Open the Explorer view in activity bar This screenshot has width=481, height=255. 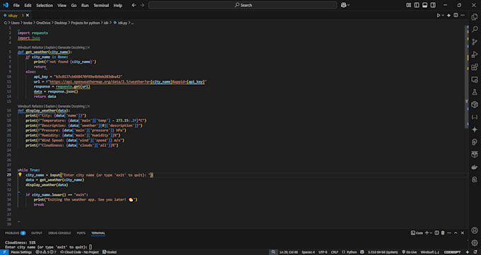[475, 17]
